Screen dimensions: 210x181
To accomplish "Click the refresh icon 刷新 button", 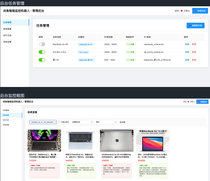I will [x=123, y=122].
